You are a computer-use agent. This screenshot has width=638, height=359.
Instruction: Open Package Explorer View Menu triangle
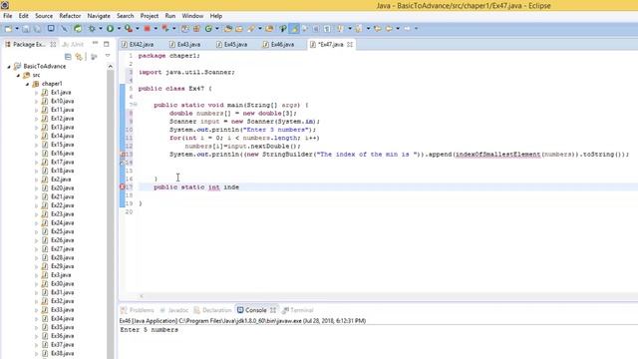(x=108, y=56)
